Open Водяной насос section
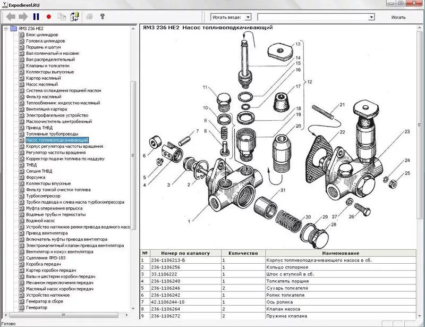 [x=40, y=221]
